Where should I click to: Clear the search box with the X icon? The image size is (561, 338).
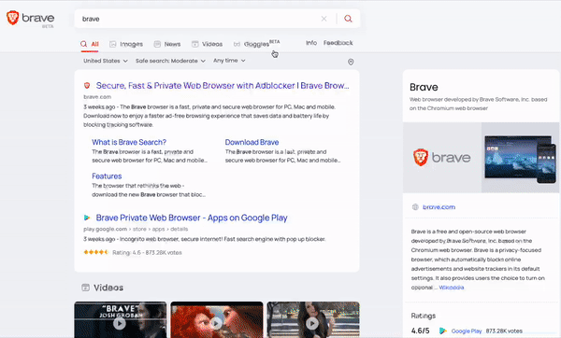(x=324, y=19)
